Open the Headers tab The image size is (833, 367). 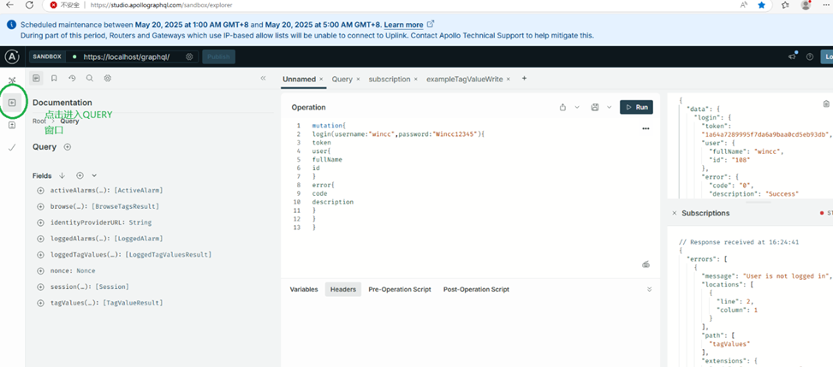coord(343,289)
